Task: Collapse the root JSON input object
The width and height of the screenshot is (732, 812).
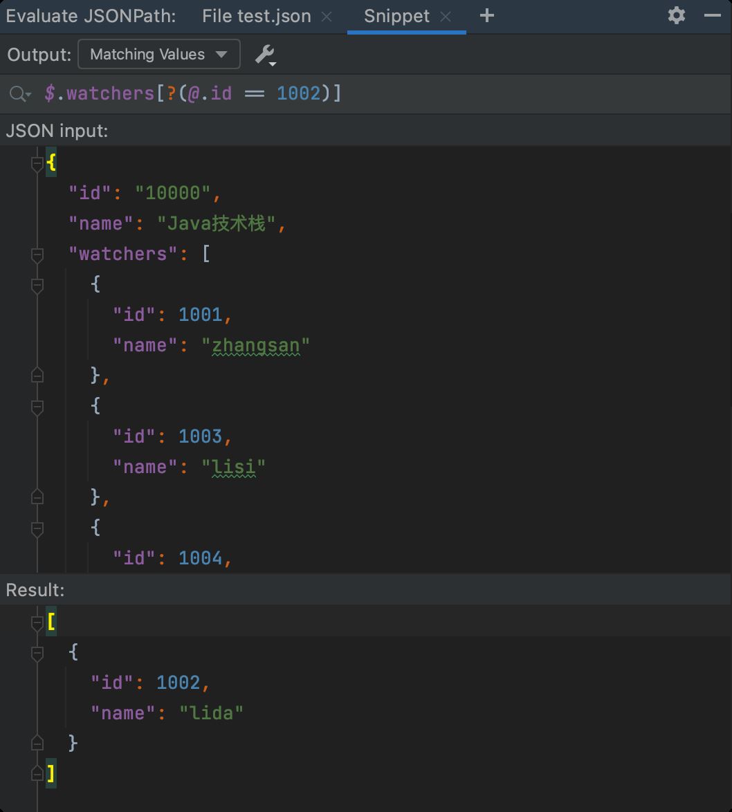Action: pyautogui.click(x=37, y=164)
